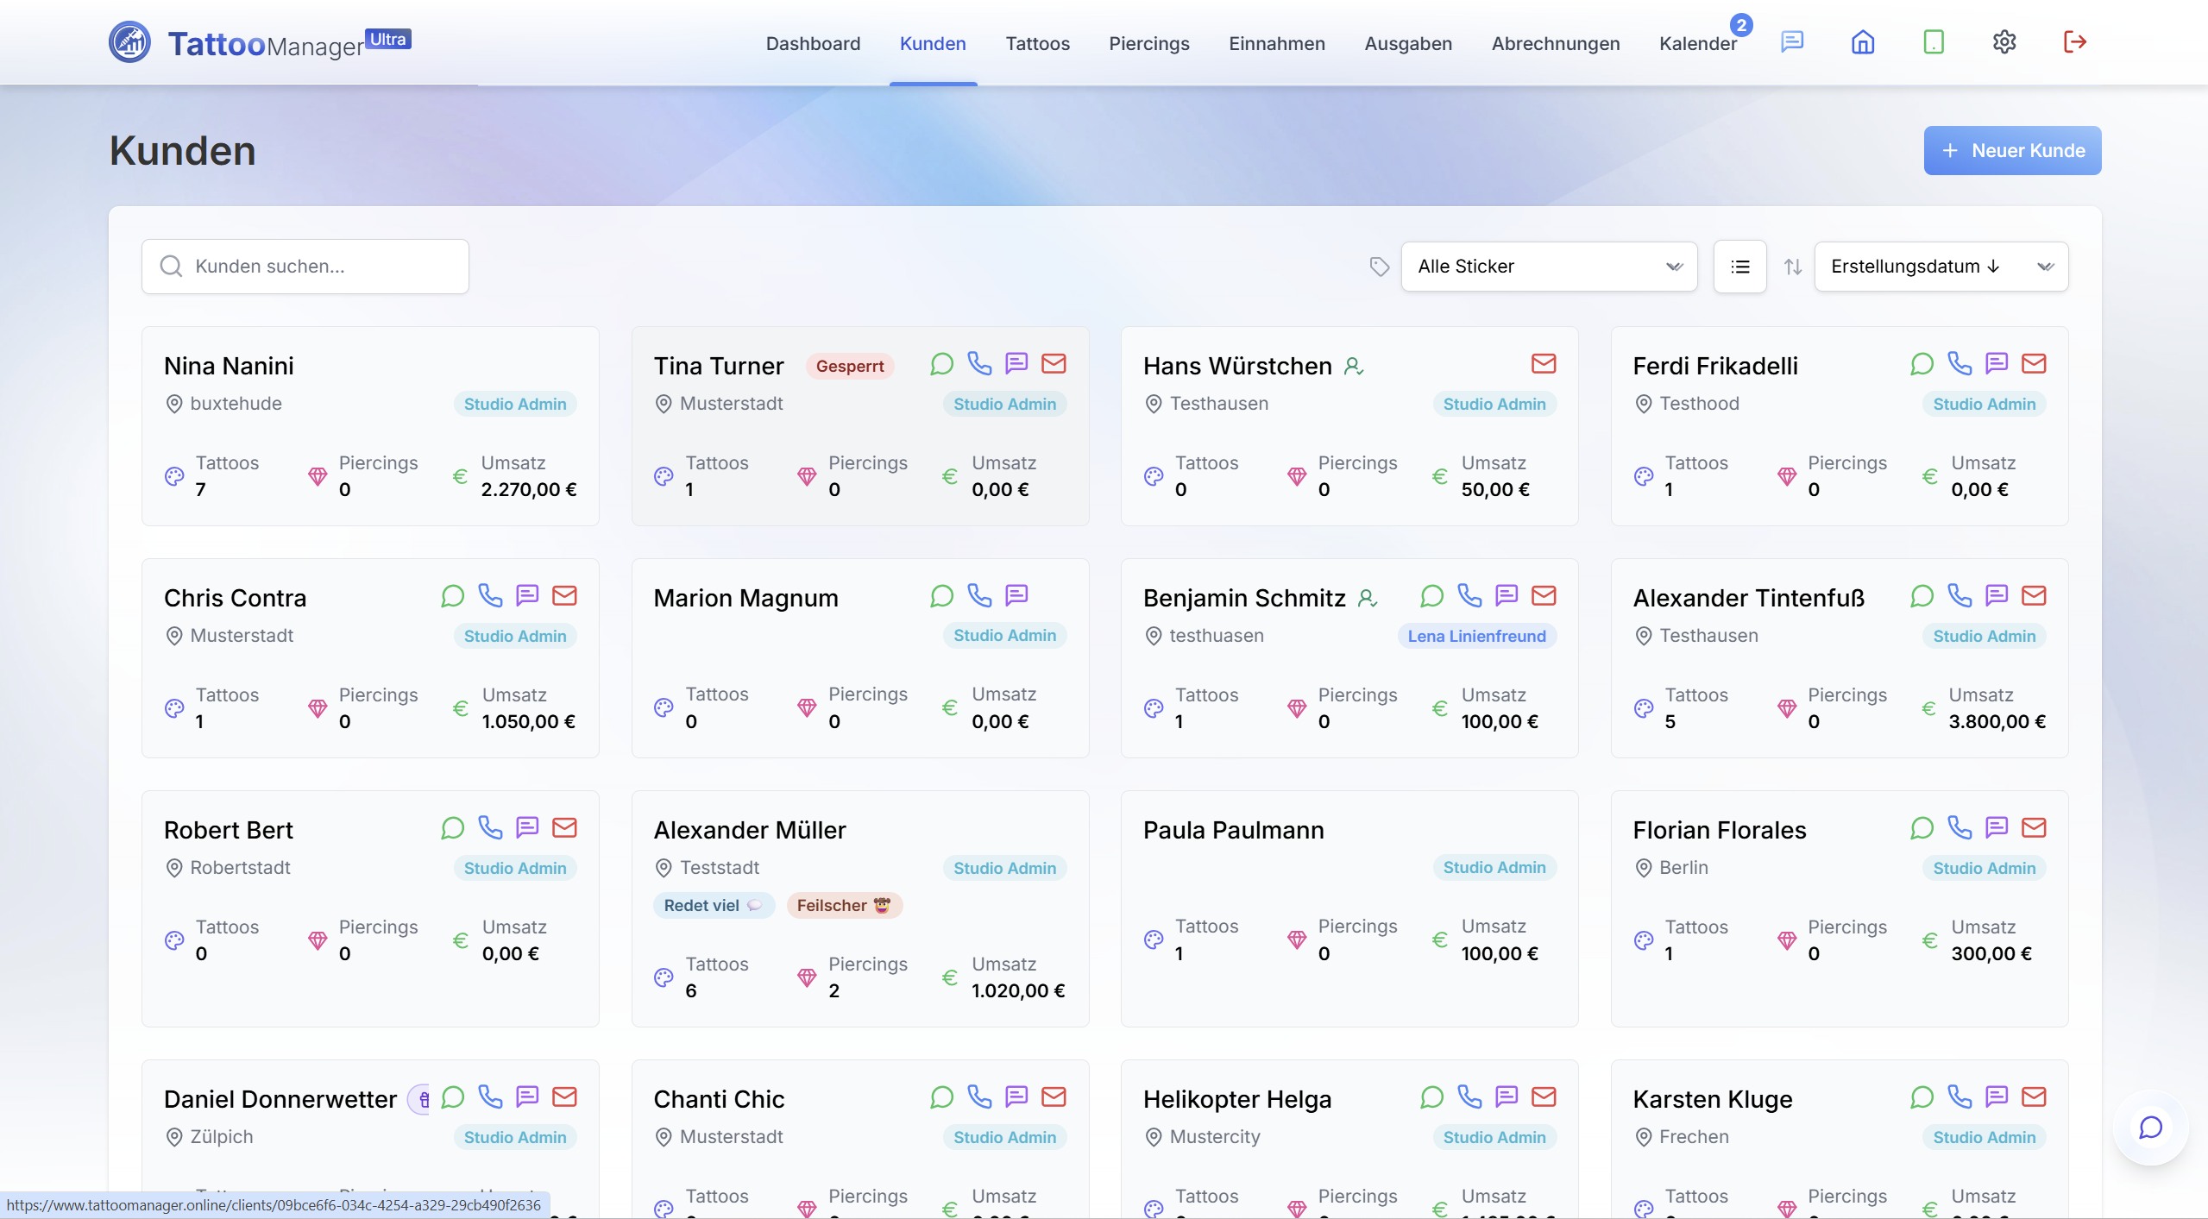Call Alexander Tintenfuß via phone icon

tap(1960, 595)
